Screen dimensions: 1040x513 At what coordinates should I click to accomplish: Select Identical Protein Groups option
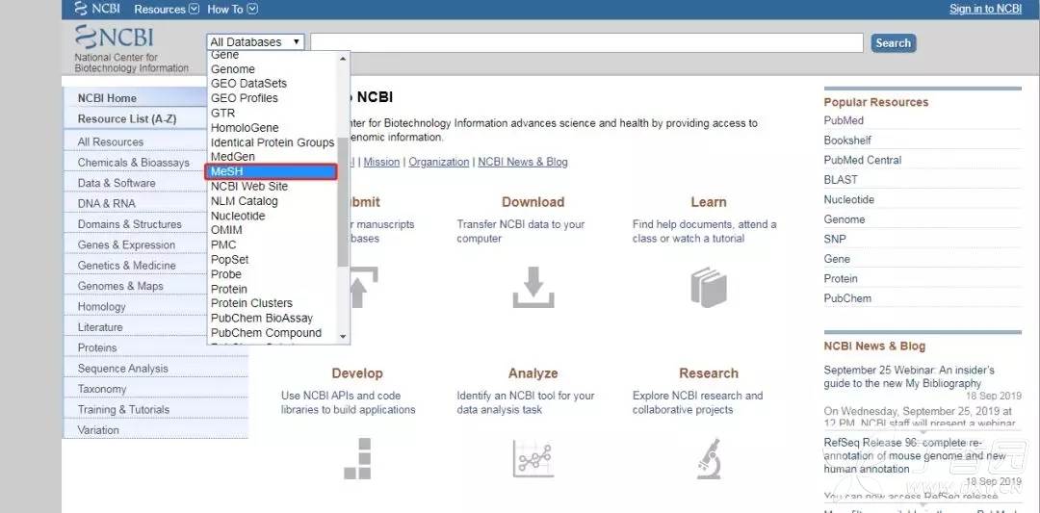[273, 142]
